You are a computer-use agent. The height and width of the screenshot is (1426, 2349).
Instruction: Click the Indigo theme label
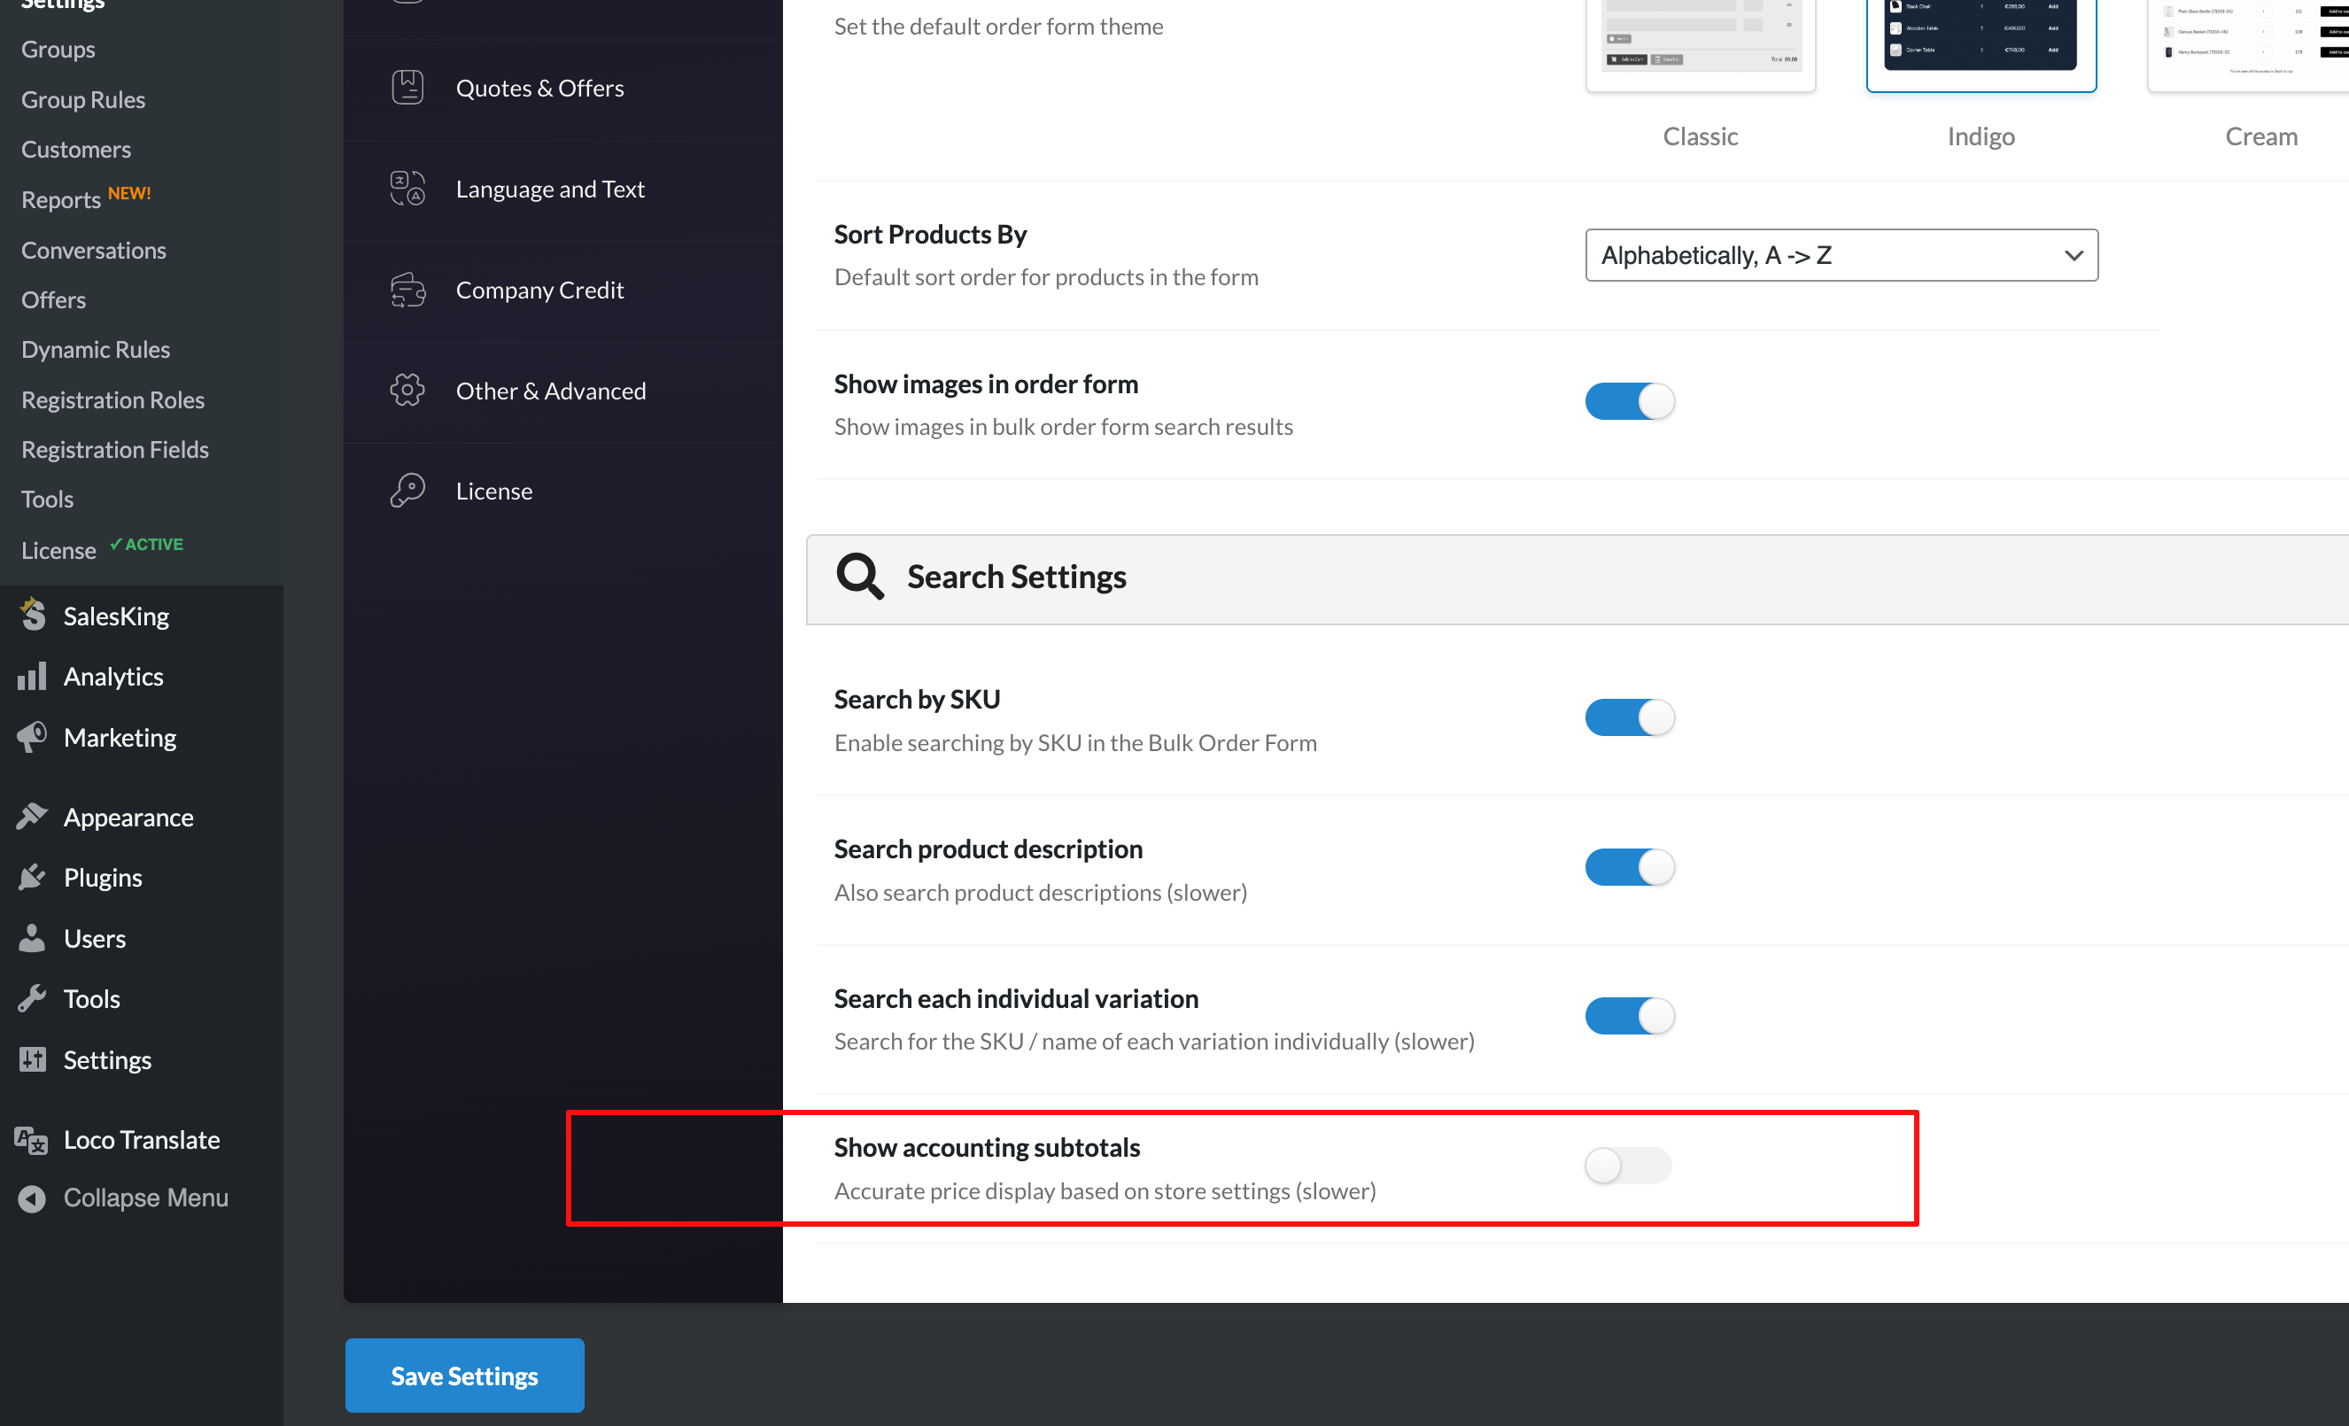[1981, 136]
